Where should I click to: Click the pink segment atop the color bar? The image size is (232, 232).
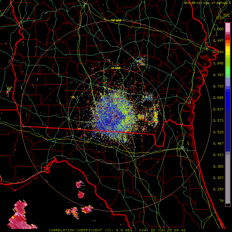pyautogui.click(x=228, y=28)
